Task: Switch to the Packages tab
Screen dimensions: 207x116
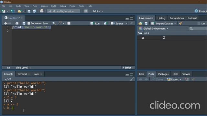Action: [x=163, y=74]
